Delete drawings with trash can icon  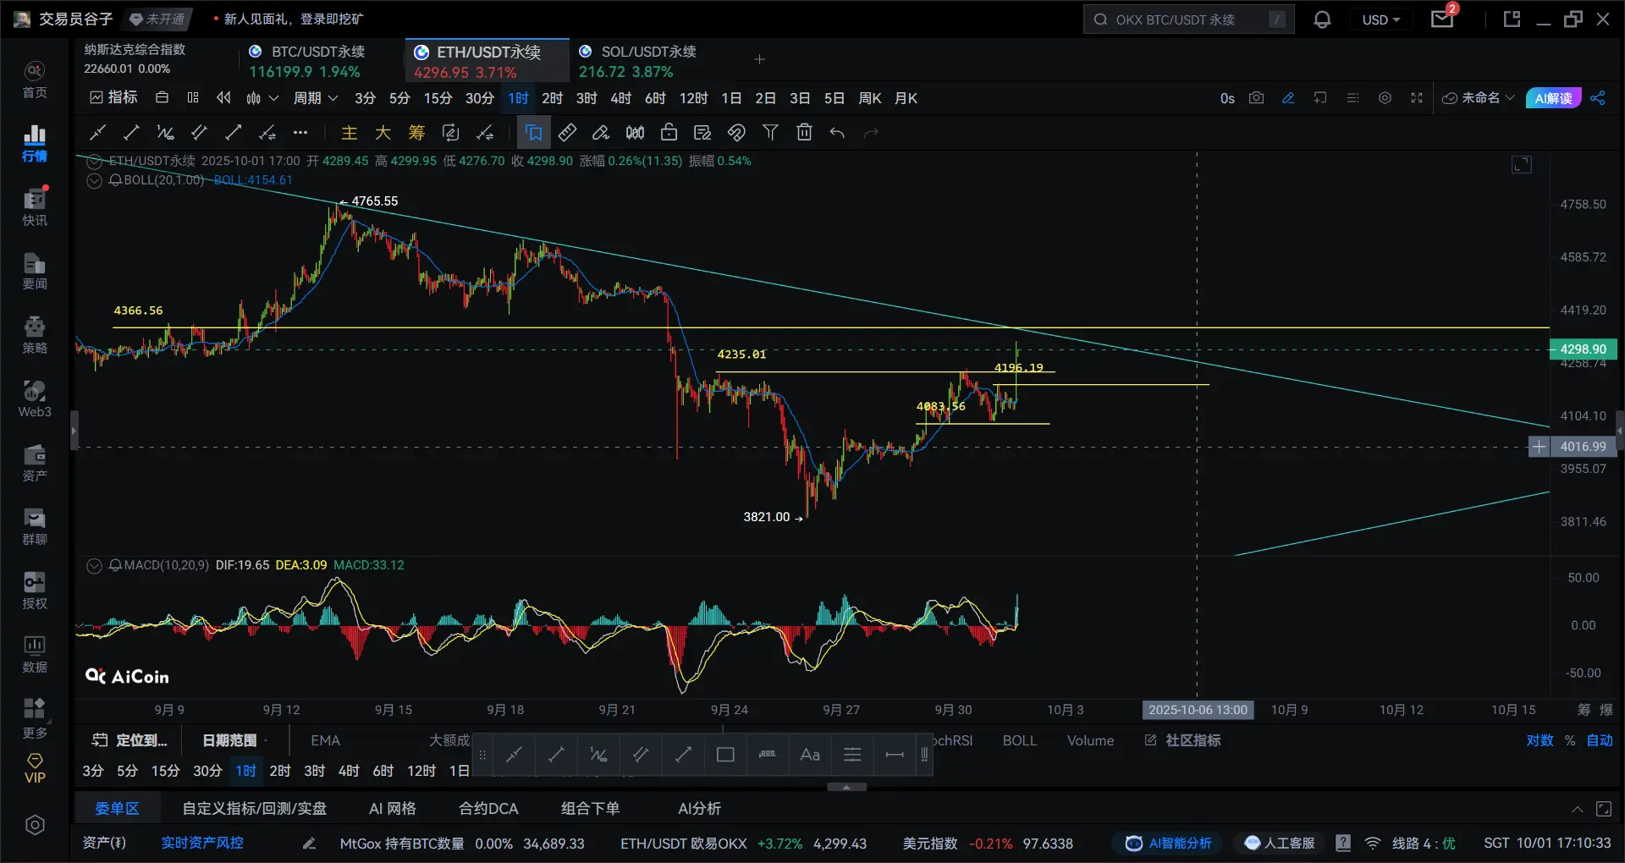pos(804,132)
